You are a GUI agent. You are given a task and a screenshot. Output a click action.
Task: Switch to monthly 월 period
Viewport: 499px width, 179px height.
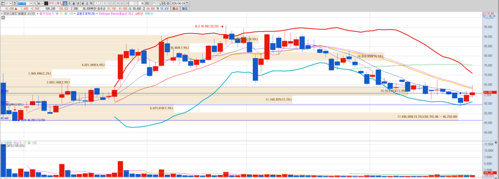74,3
